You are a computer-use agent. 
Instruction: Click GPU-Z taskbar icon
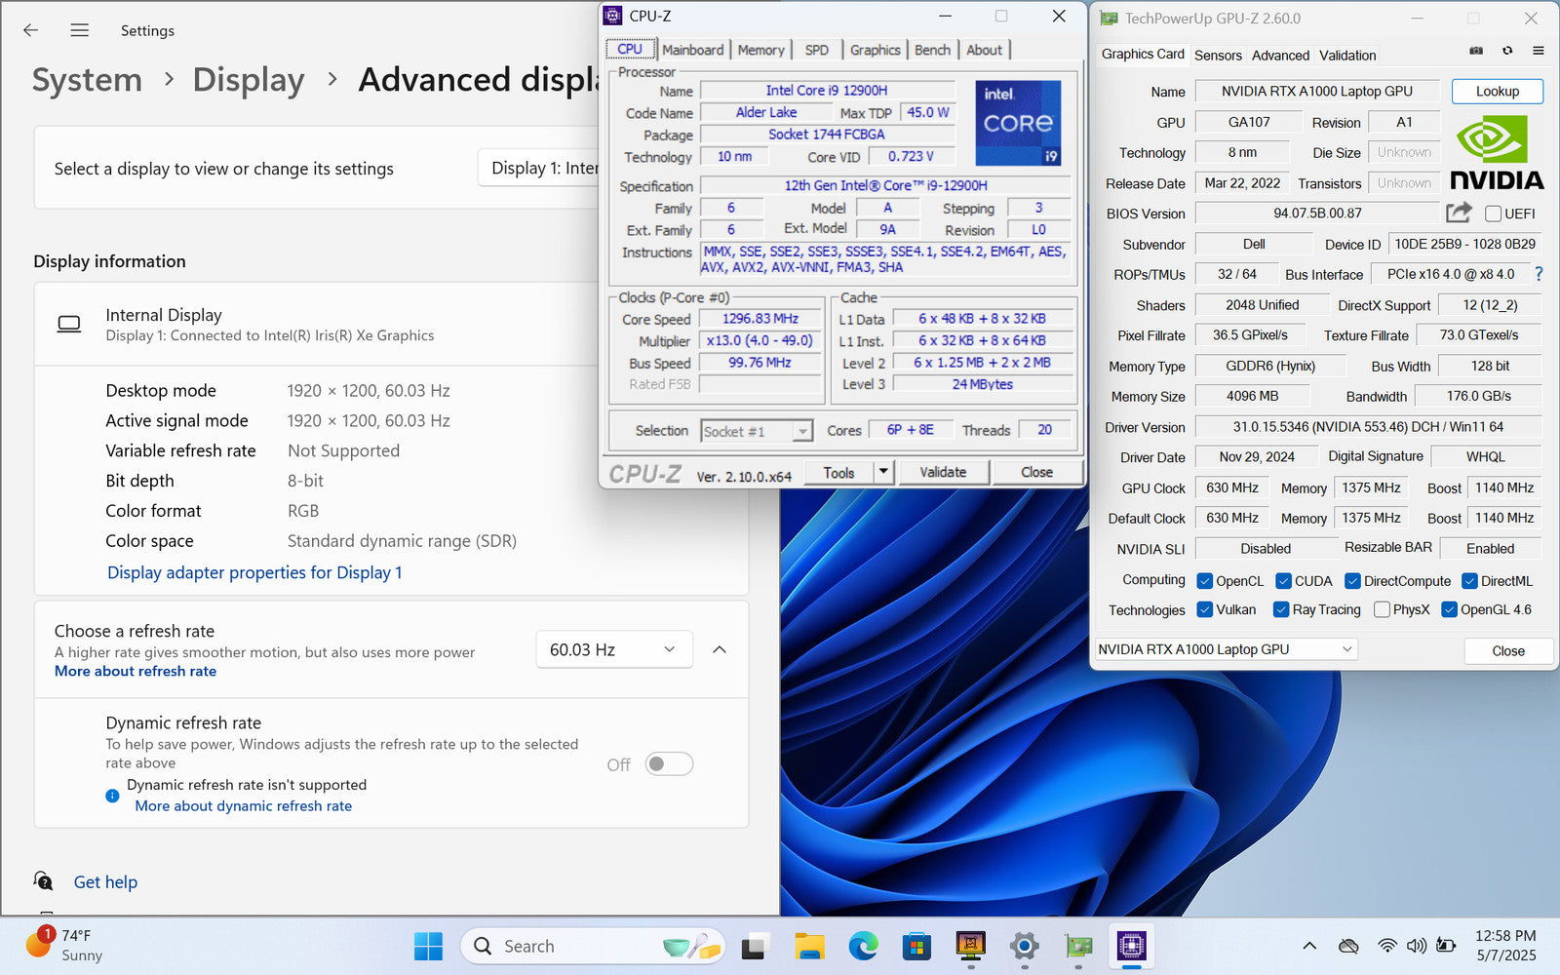(1078, 946)
